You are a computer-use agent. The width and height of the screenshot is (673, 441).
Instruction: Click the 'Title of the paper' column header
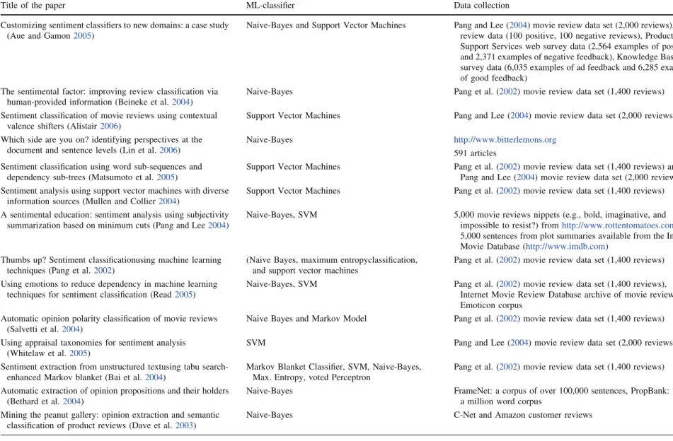[x=33, y=6]
